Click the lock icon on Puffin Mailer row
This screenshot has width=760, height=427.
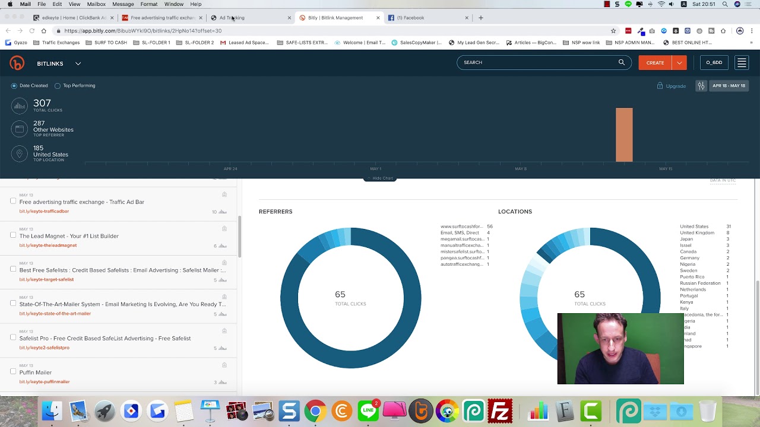coord(224,365)
